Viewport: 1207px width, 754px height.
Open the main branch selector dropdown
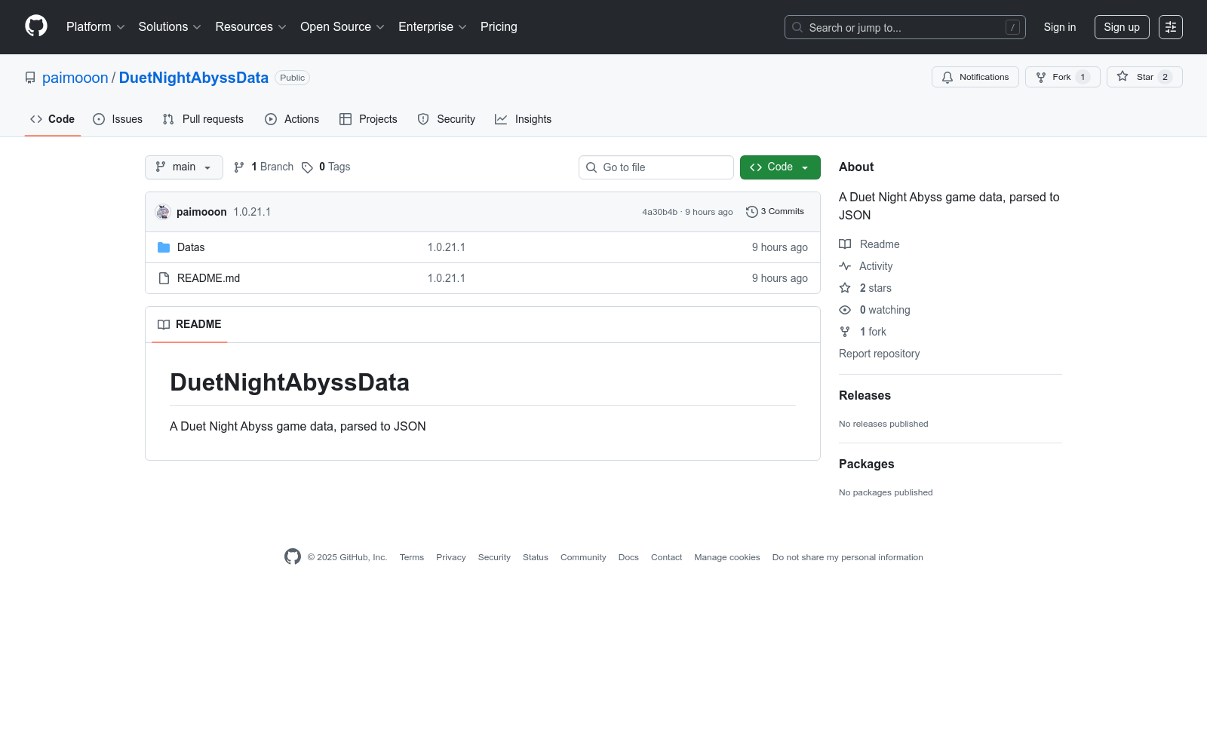(x=184, y=167)
